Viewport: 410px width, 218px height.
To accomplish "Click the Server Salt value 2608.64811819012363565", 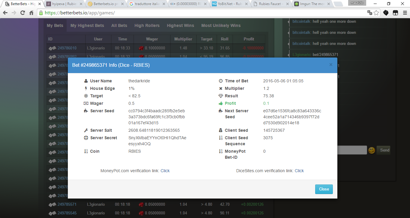I will 154,130.
